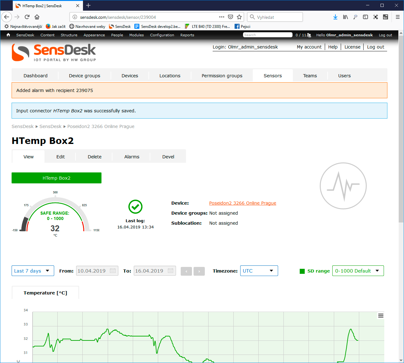Open admin Appearance menu
404x363 pixels.
[x=94, y=35]
